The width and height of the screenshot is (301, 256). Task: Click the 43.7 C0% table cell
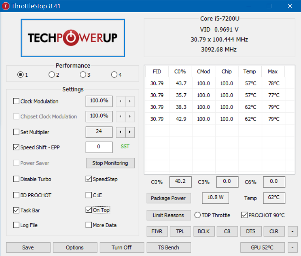pyautogui.click(x=181, y=83)
